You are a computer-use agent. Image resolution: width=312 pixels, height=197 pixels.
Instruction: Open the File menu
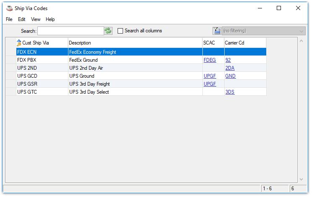(9, 19)
